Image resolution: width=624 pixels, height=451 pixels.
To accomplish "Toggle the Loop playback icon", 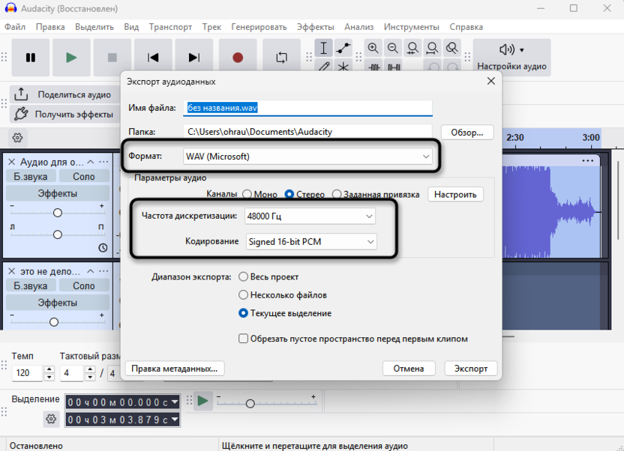I will point(281,58).
